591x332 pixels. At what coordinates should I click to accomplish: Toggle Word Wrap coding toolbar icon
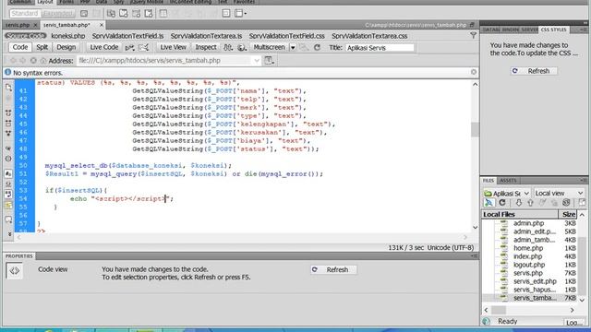[x=8, y=195]
